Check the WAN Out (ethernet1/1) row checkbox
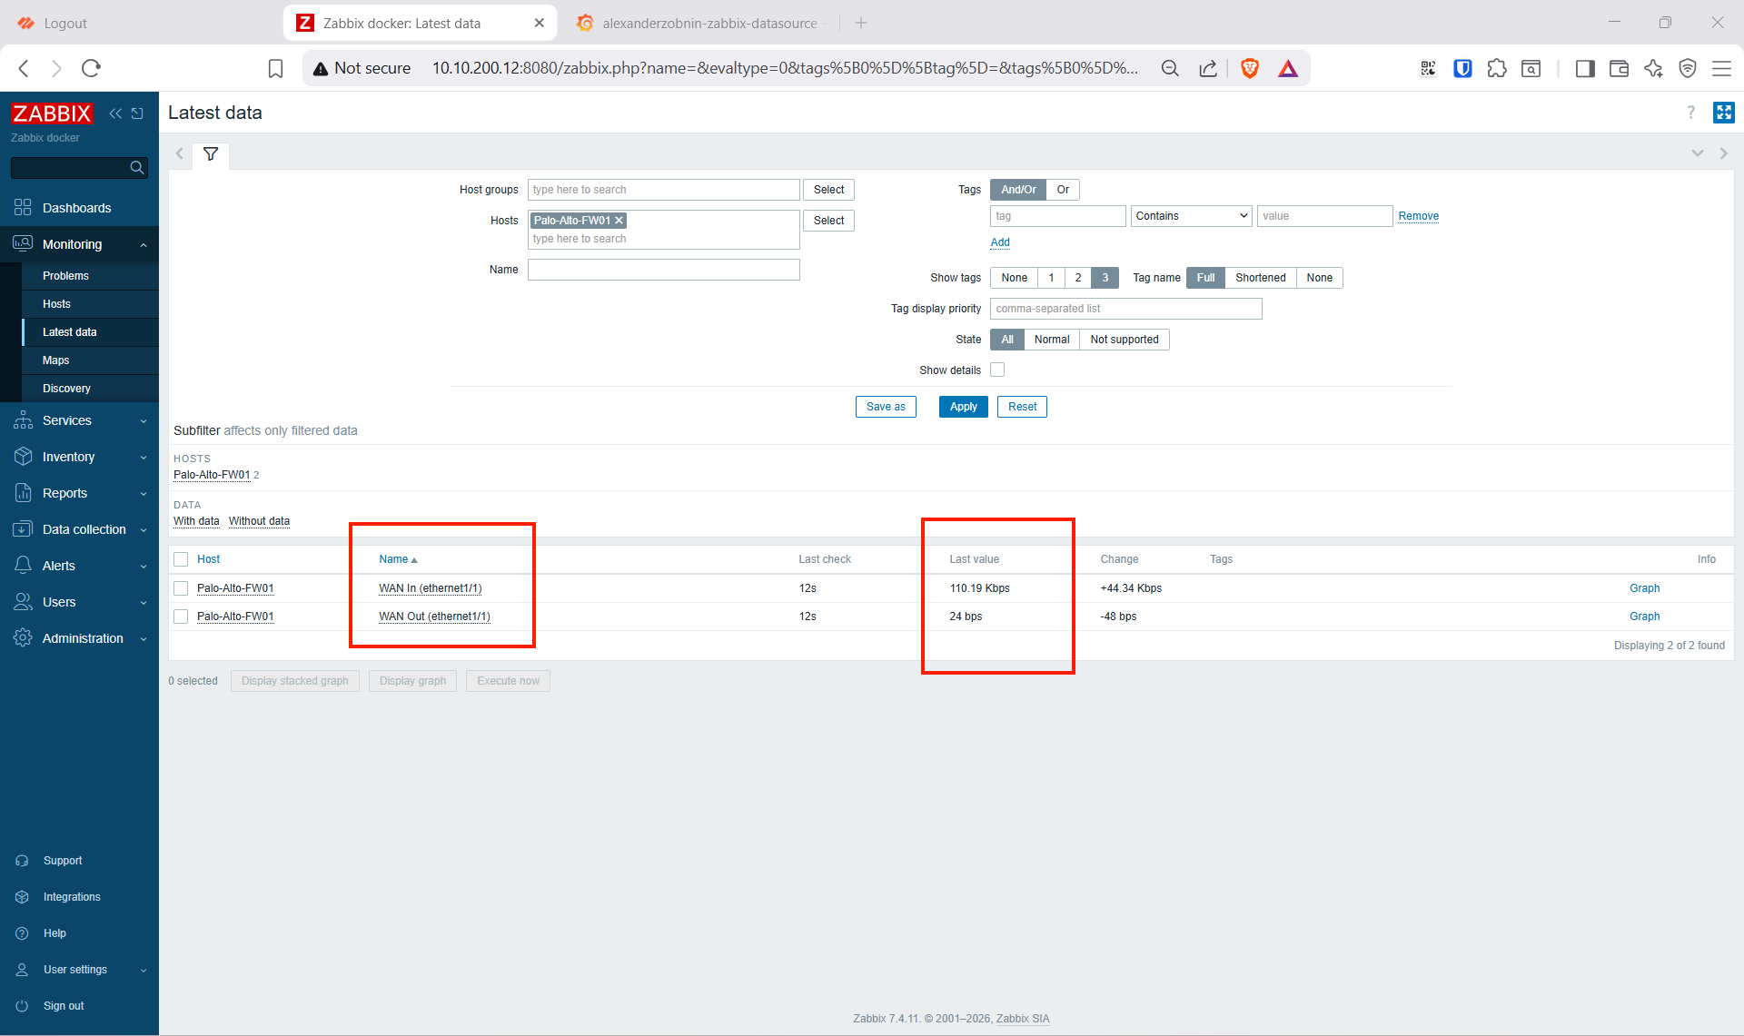Image resolution: width=1744 pixels, height=1036 pixels. pos(181,617)
